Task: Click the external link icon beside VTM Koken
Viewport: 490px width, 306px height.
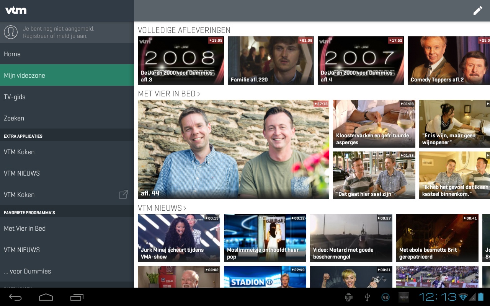Action: click(x=123, y=194)
